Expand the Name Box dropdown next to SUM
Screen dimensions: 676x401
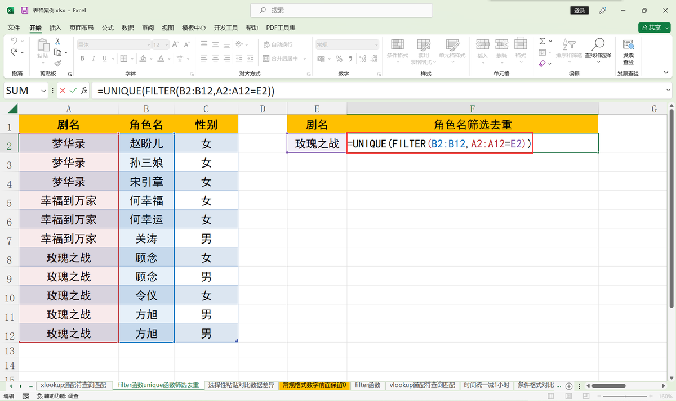pos(43,91)
